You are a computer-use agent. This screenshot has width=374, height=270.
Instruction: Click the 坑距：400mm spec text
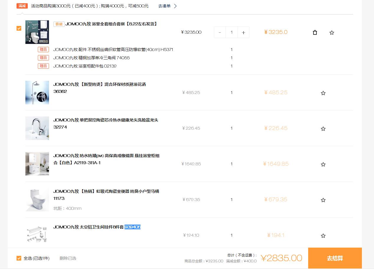[67, 208]
